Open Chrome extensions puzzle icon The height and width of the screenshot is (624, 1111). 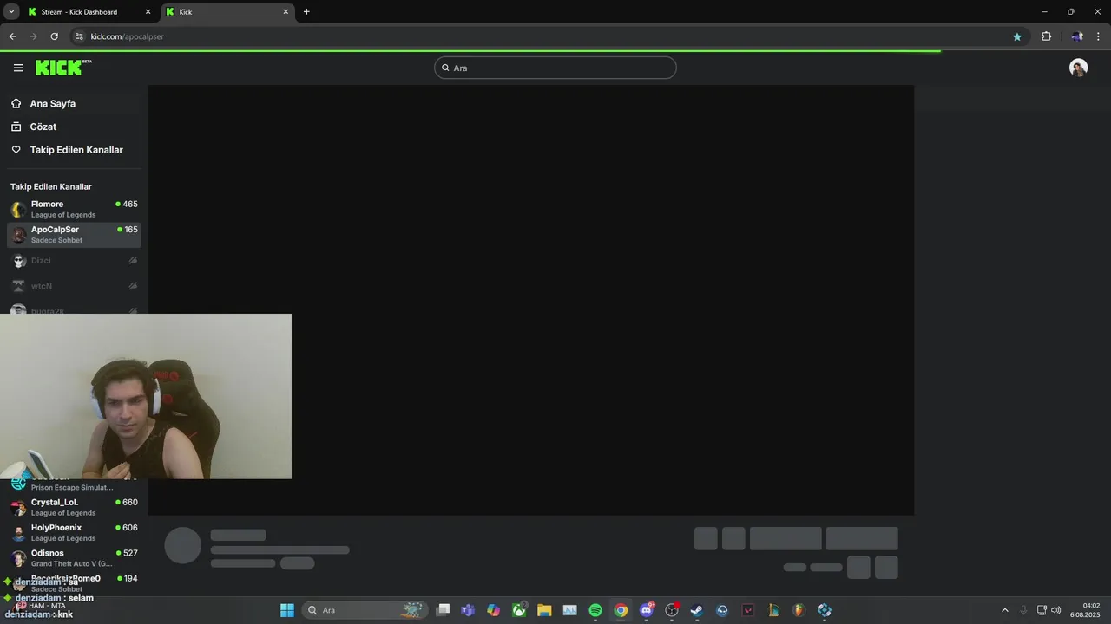(1046, 36)
